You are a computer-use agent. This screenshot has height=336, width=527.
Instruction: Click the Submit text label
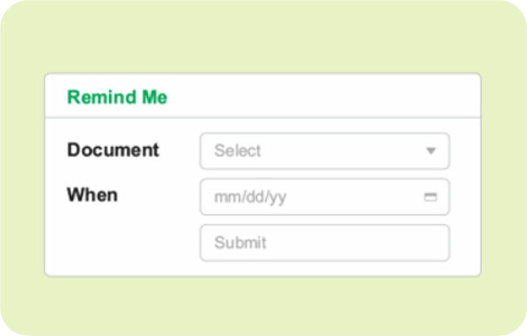(x=240, y=243)
